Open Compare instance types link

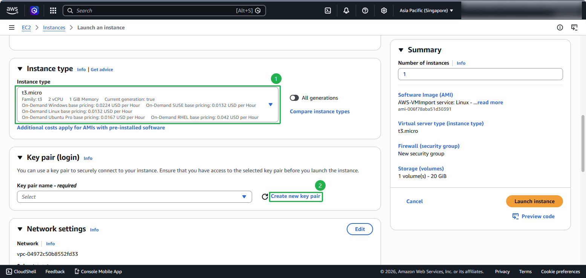320,111
